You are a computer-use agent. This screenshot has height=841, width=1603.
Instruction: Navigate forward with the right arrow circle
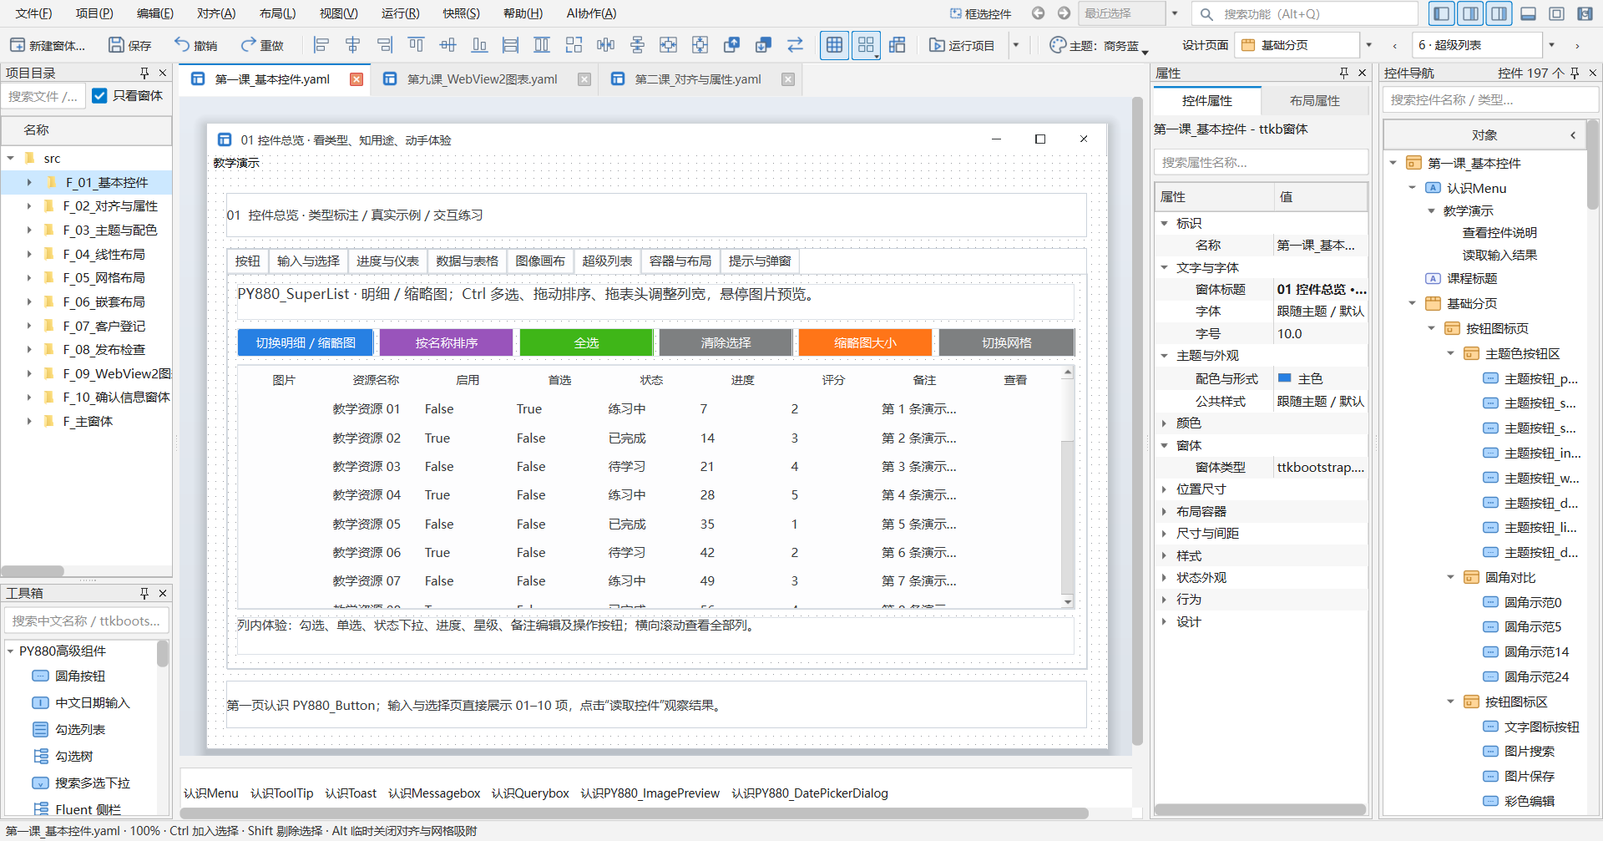point(1064,13)
